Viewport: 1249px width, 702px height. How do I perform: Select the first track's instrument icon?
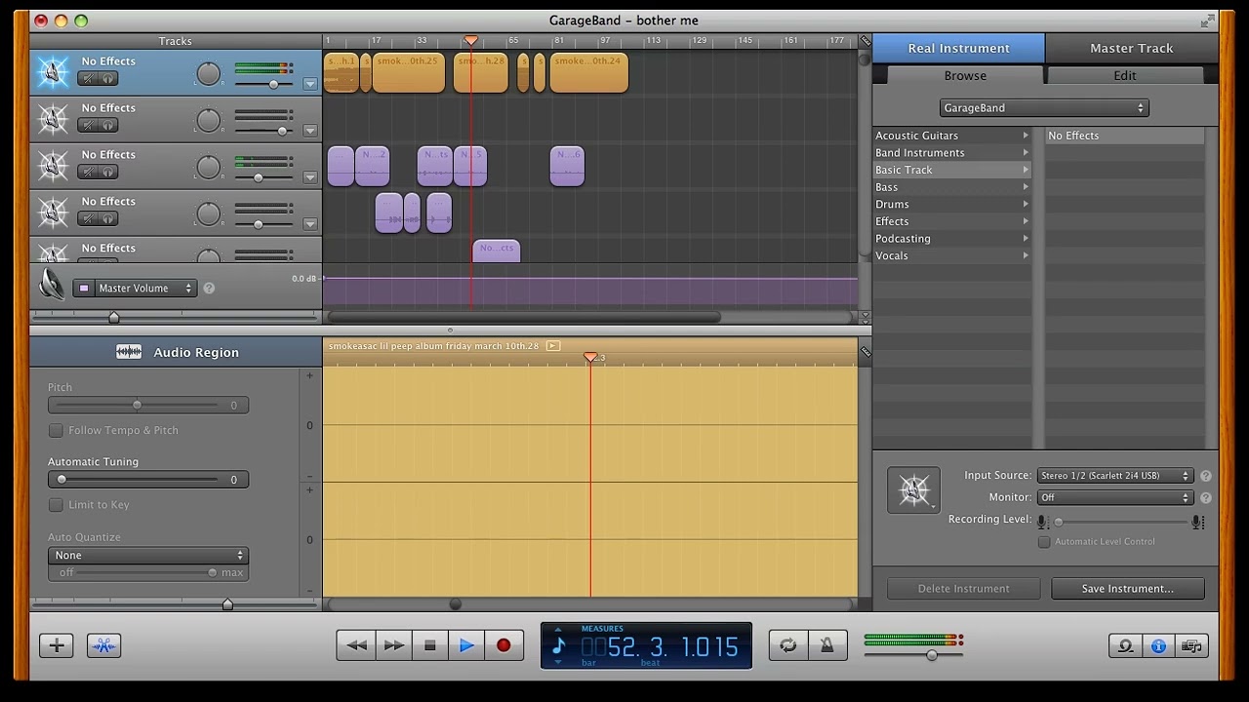pos(53,72)
